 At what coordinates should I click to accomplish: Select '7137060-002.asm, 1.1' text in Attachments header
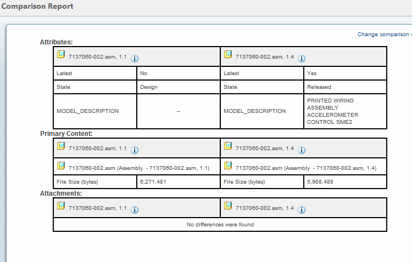tap(97, 208)
